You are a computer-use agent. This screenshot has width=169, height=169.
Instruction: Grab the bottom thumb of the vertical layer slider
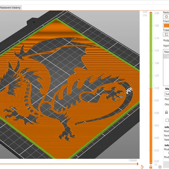coord(151,164)
